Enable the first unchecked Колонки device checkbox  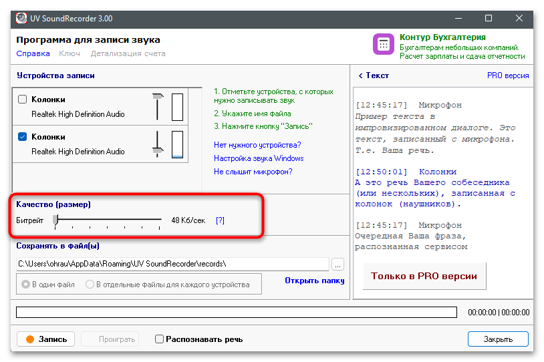(23, 100)
